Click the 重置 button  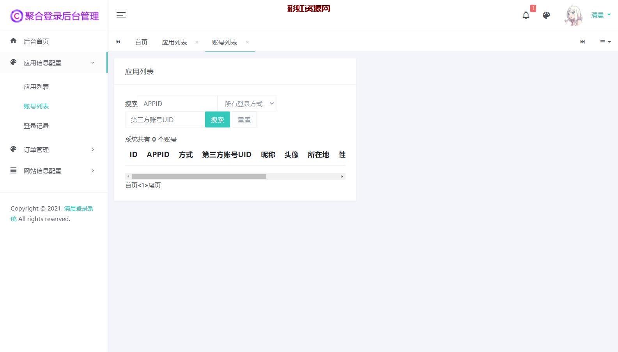click(244, 120)
